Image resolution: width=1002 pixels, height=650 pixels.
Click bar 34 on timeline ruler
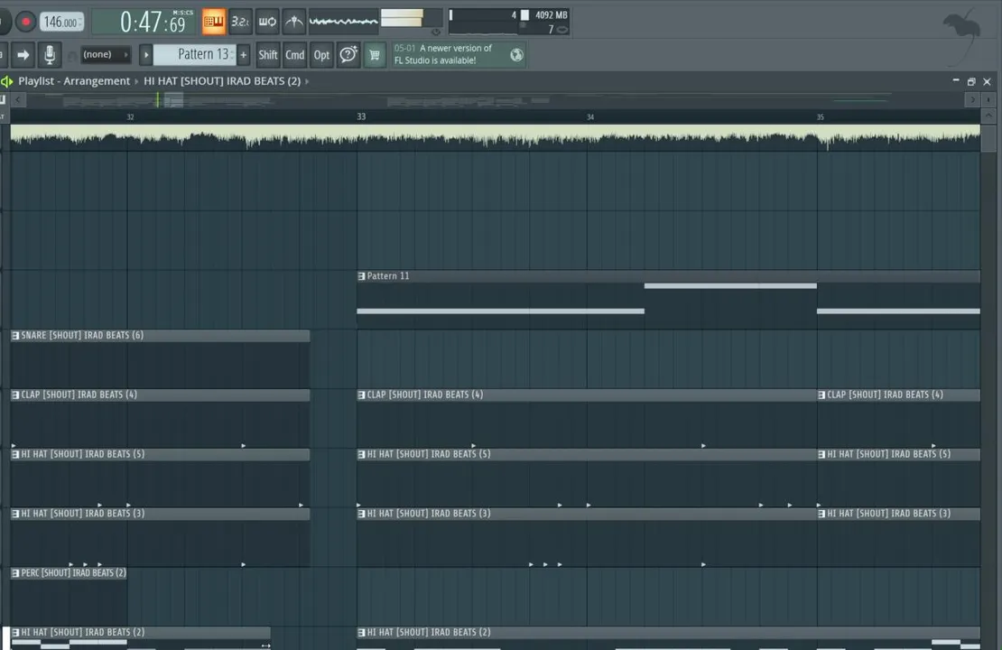click(x=590, y=117)
